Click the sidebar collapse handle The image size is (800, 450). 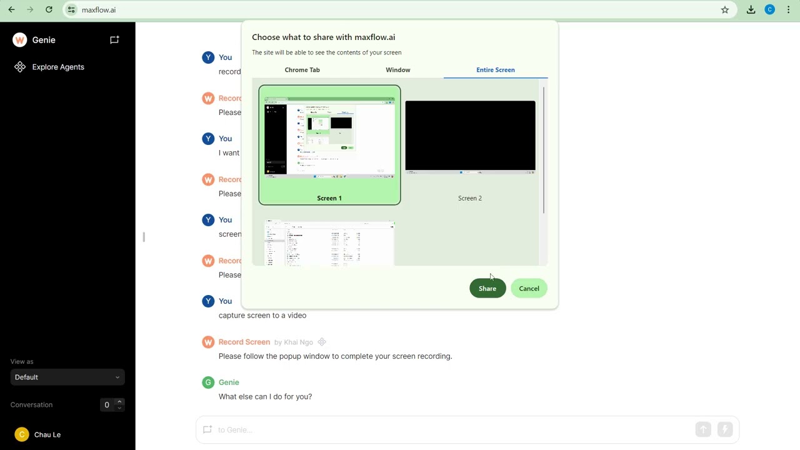click(144, 237)
